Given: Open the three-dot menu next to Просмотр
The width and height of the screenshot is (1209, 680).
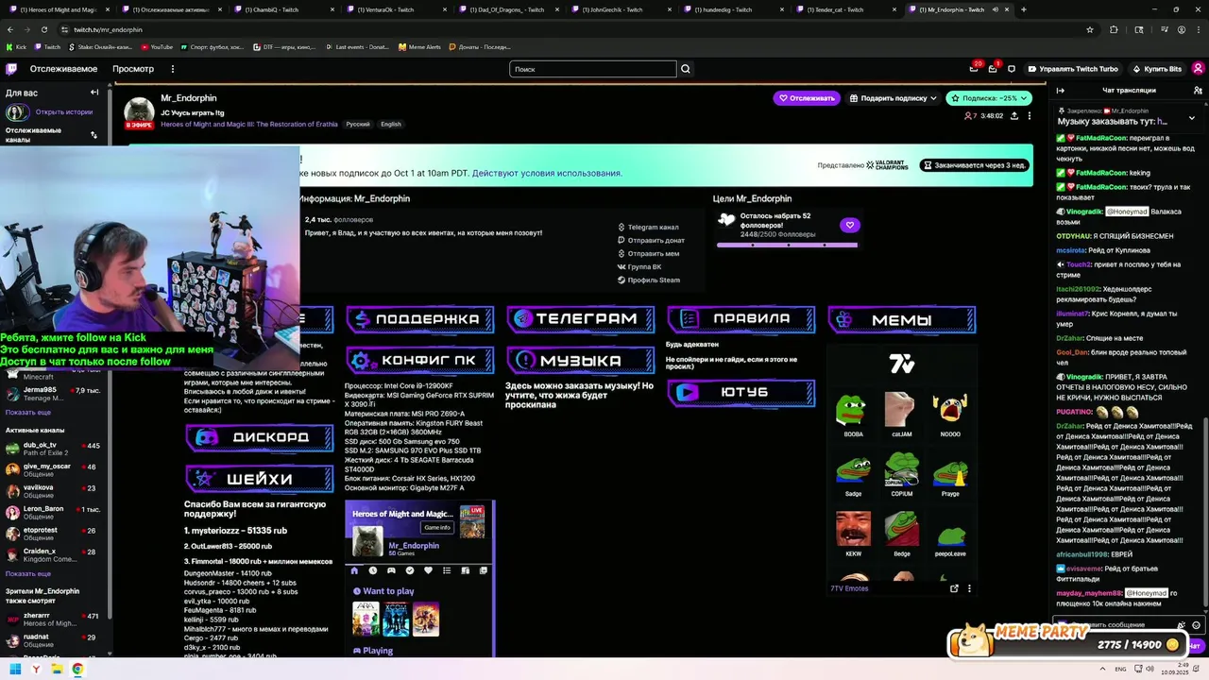Looking at the screenshot, I should [x=172, y=69].
